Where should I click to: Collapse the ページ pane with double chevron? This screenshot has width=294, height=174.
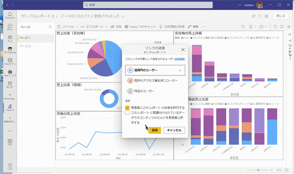(50, 27)
